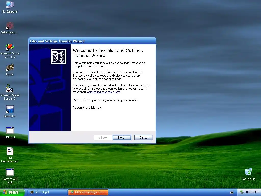Screen dimensions: 261x196
Task: Click the Welcome to the Files and Settings heading
Action: [108, 53]
